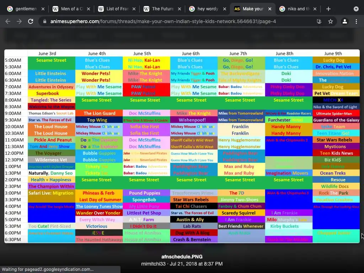The height and width of the screenshot is (273, 364).
Task: Click the 'Top Wing' cell
Action: pyautogui.click(x=99, y=120)
